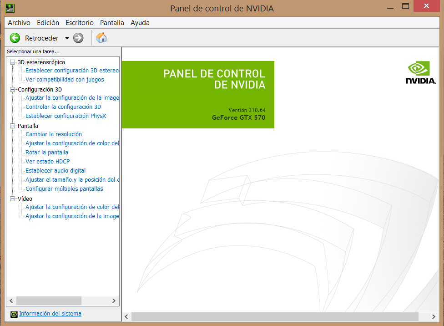Select Ajustar el tamaño y la posición

tap(72, 180)
